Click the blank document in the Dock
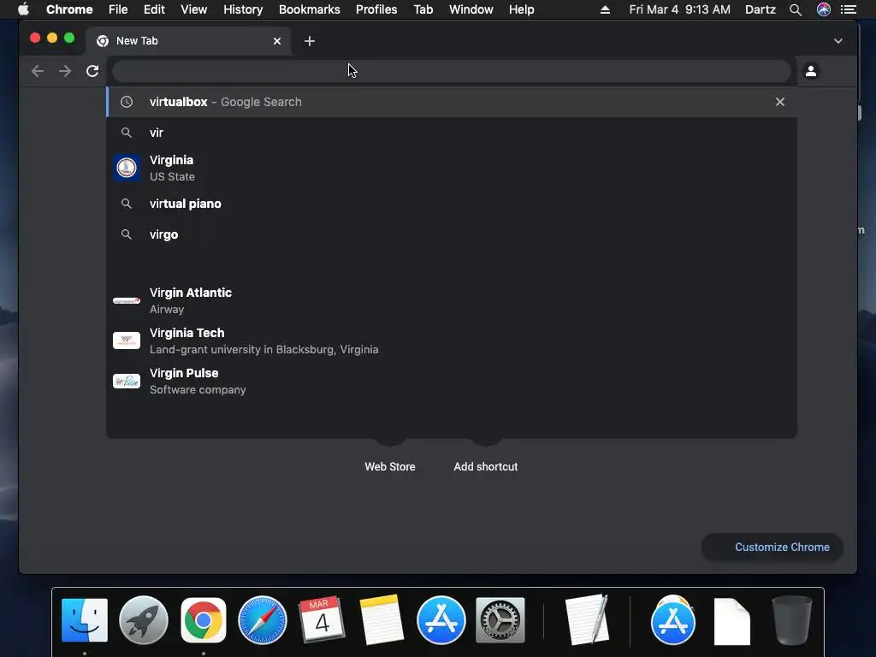The width and height of the screenshot is (876, 657). coord(732,621)
